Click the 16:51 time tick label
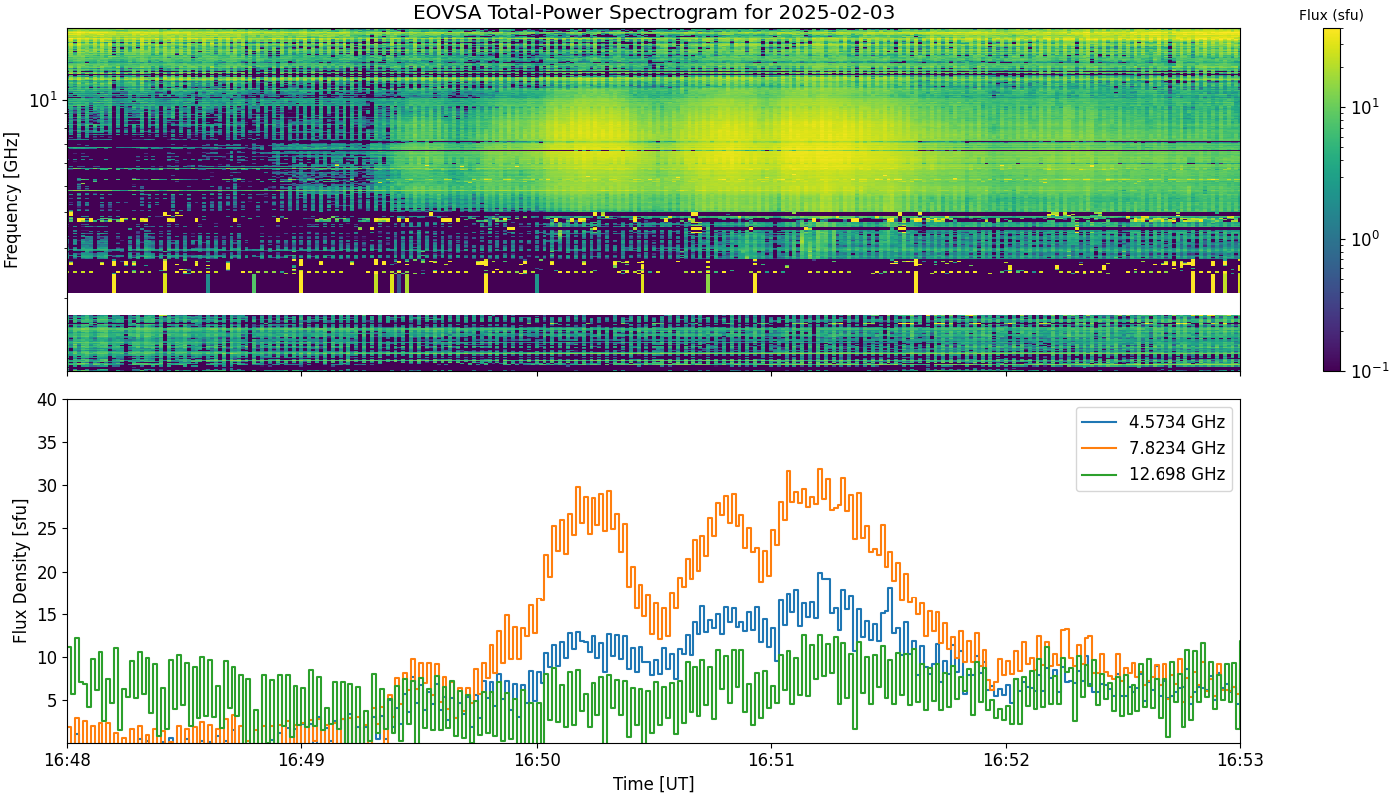 coord(771,760)
